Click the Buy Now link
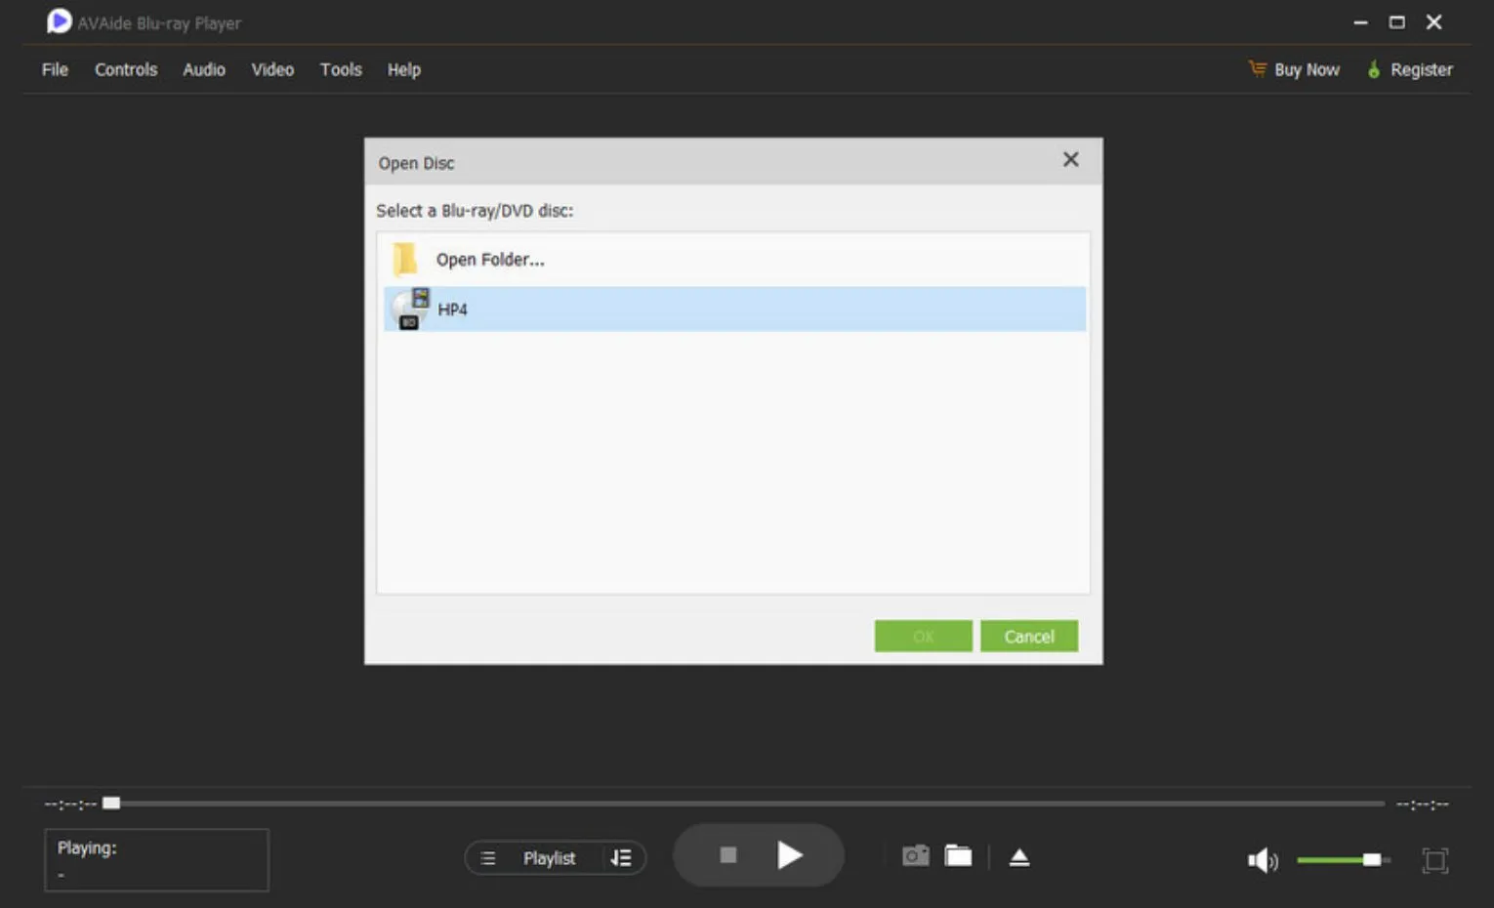 click(x=1307, y=69)
